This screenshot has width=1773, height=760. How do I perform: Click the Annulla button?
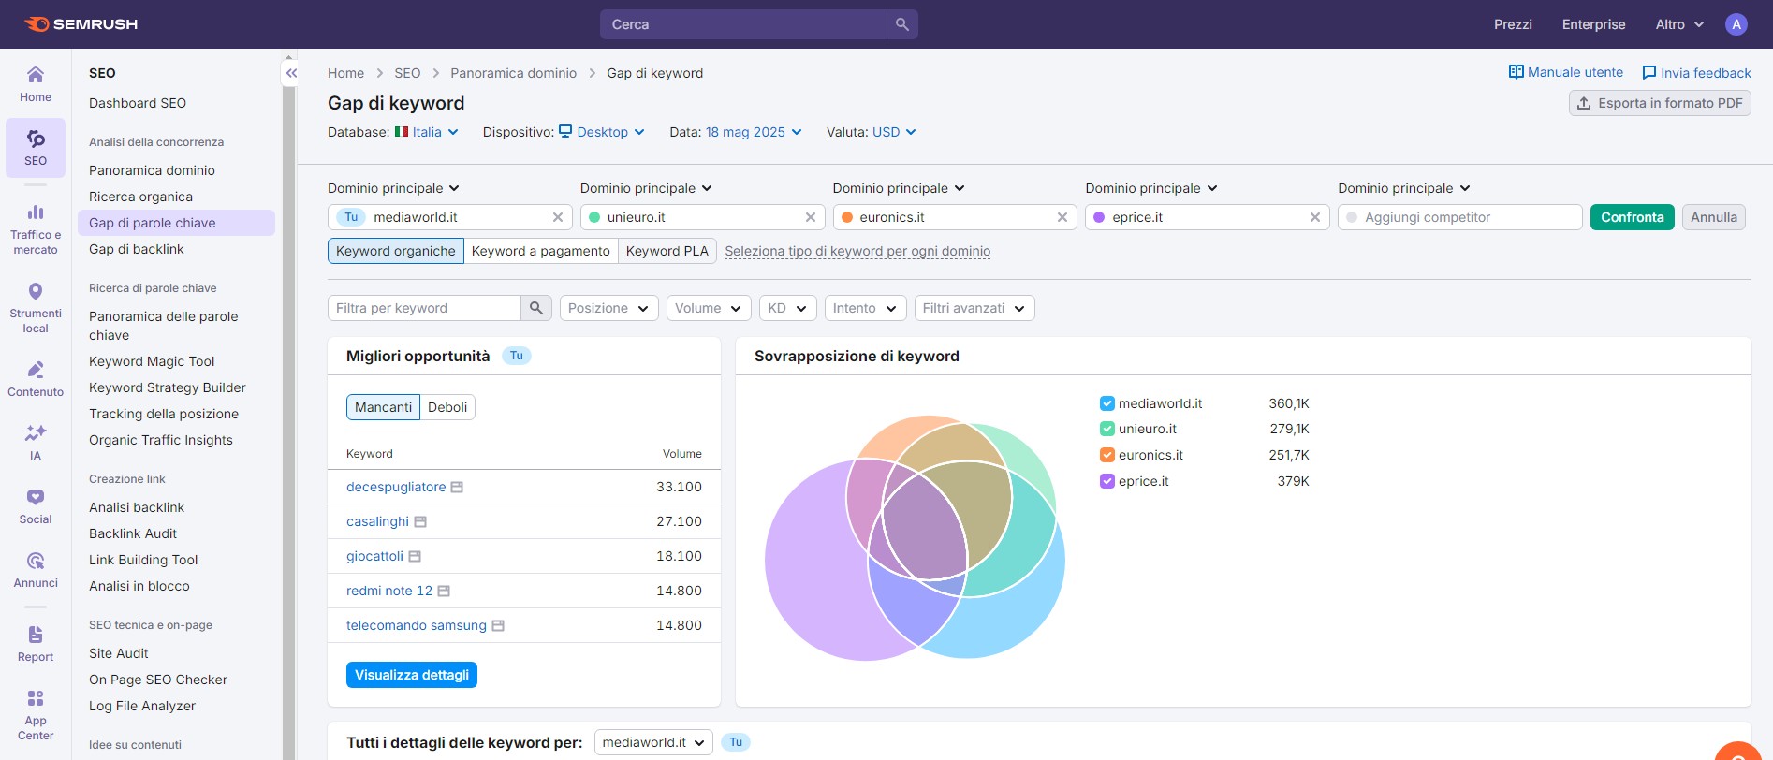point(1714,217)
